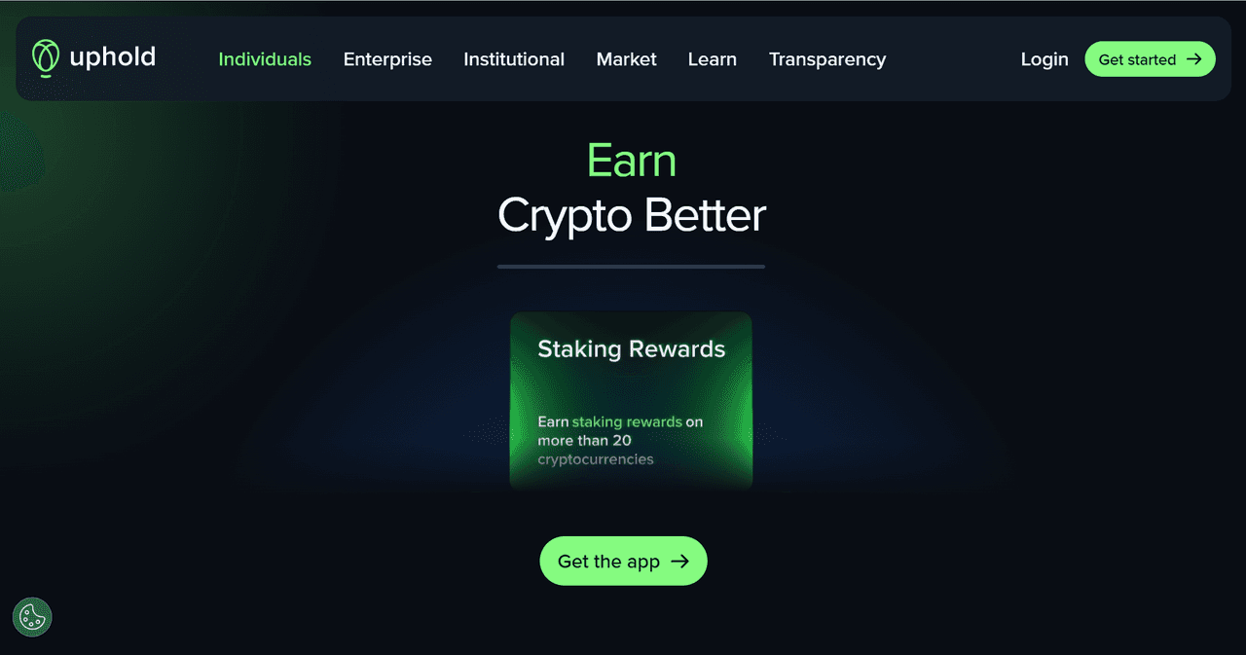Click the Crypto Better headline
The height and width of the screenshot is (655, 1246).
point(632,215)
